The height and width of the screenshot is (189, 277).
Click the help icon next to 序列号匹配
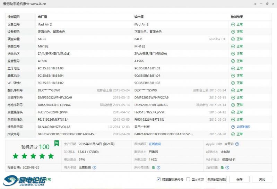pyautogui.click(x=158, y=167)
